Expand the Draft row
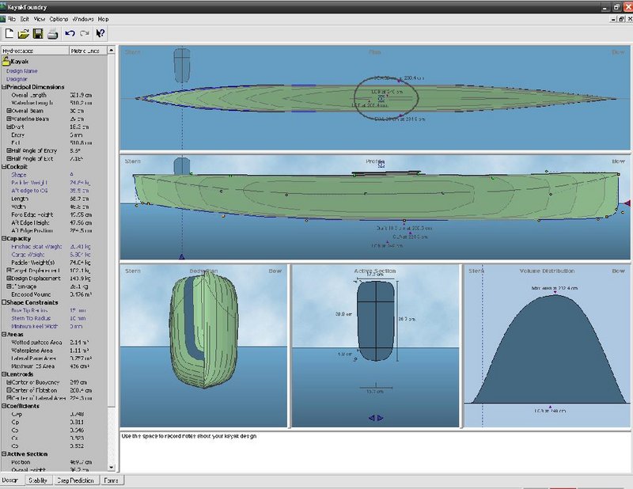The image size is (633, 489). (x=9, y=127)
